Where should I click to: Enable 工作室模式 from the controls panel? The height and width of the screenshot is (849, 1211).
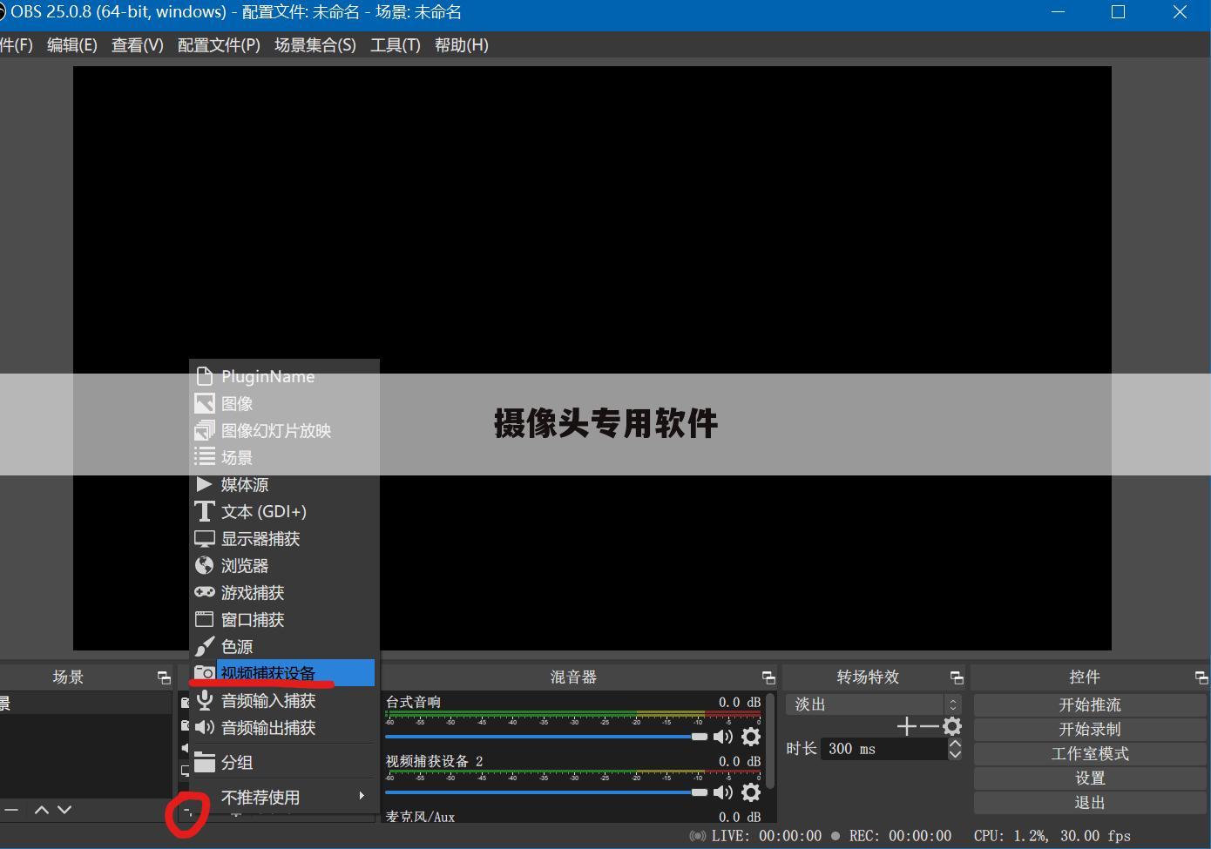(1090, 753)
